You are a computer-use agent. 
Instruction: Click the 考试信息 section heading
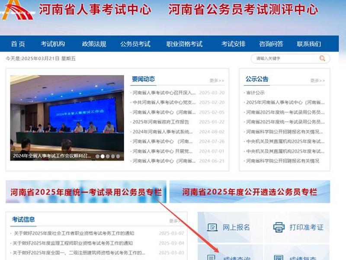[x=23, y=220]
